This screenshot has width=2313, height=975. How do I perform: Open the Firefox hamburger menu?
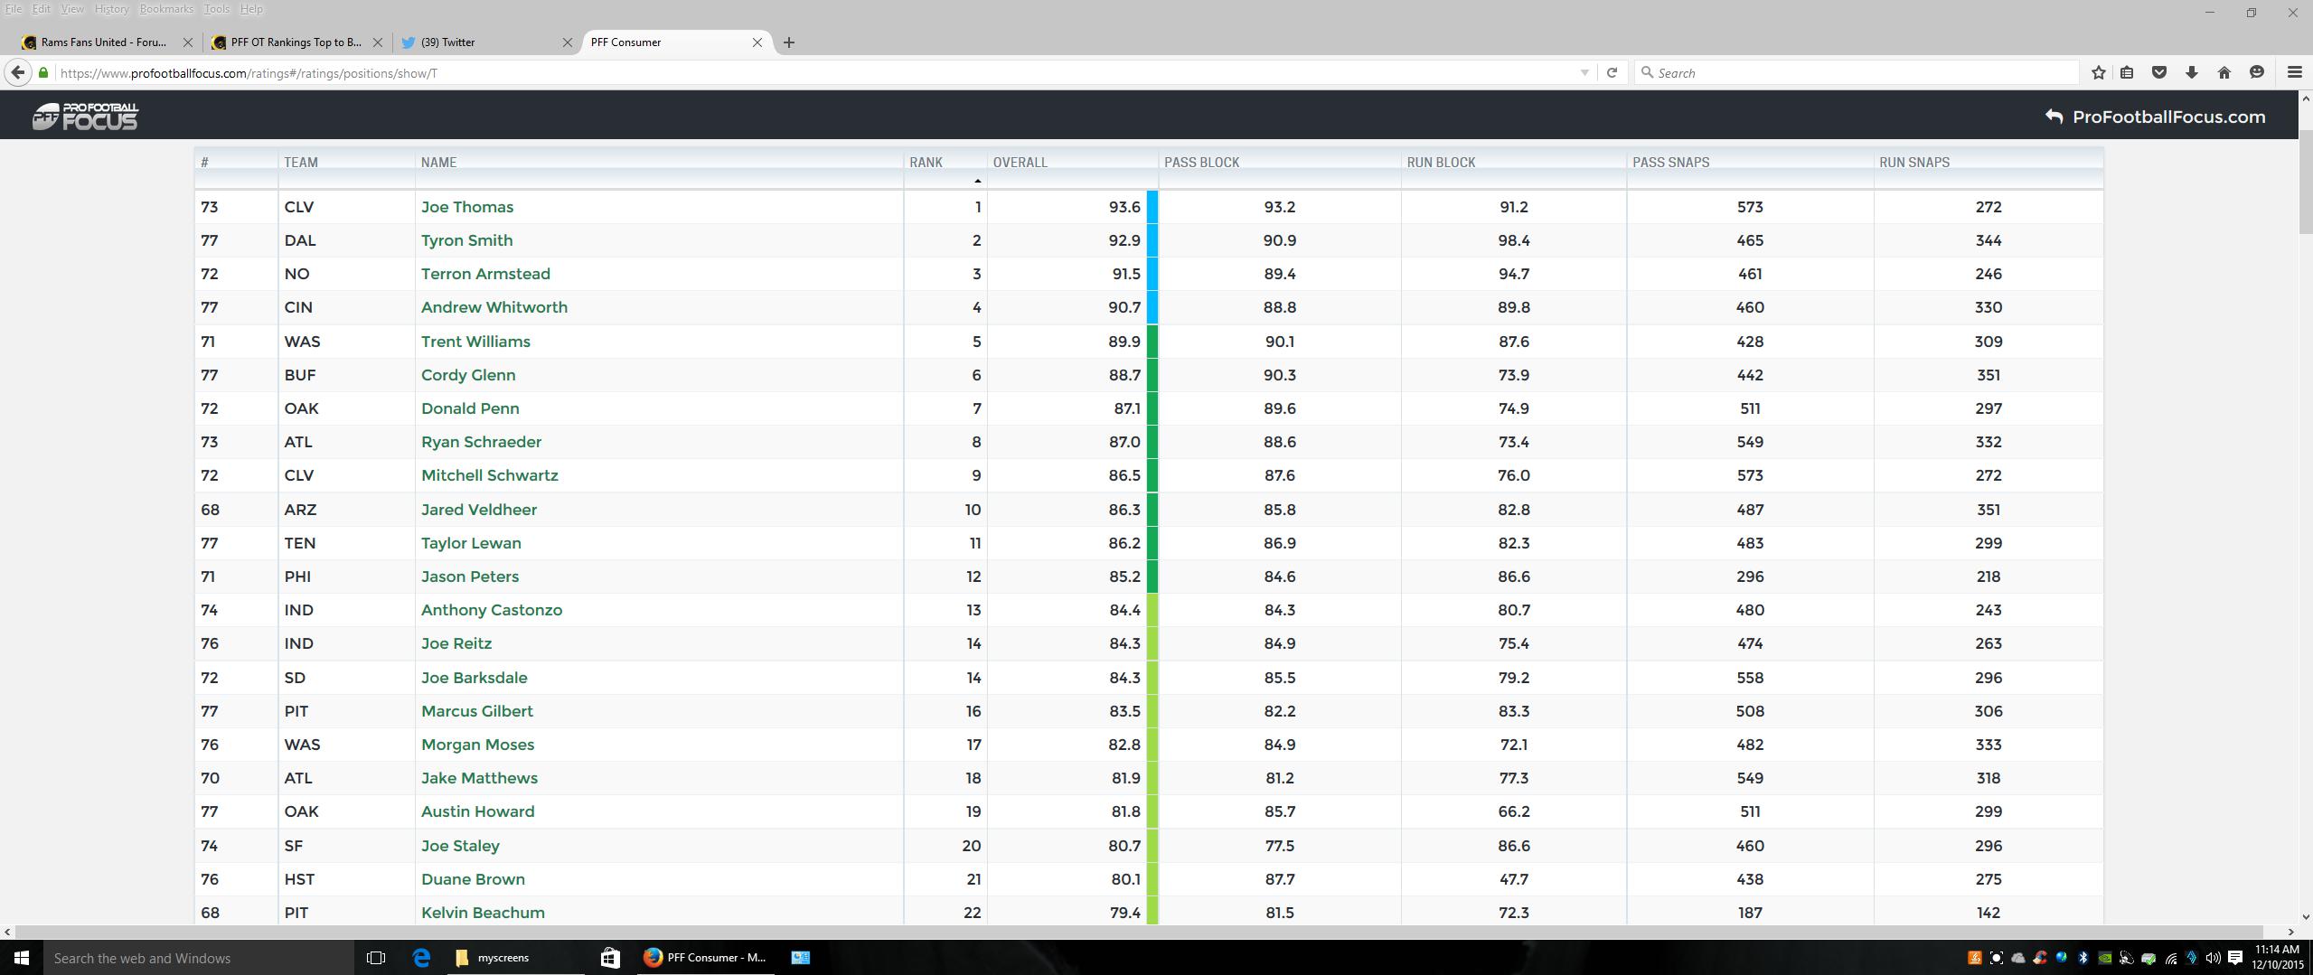(x=2294, y=72)
